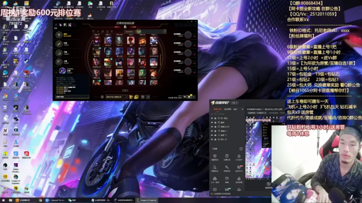The image size is (362, 203).
Task: Click flame tool icon in streaming toolbox
Action: [x=239, y=156]
